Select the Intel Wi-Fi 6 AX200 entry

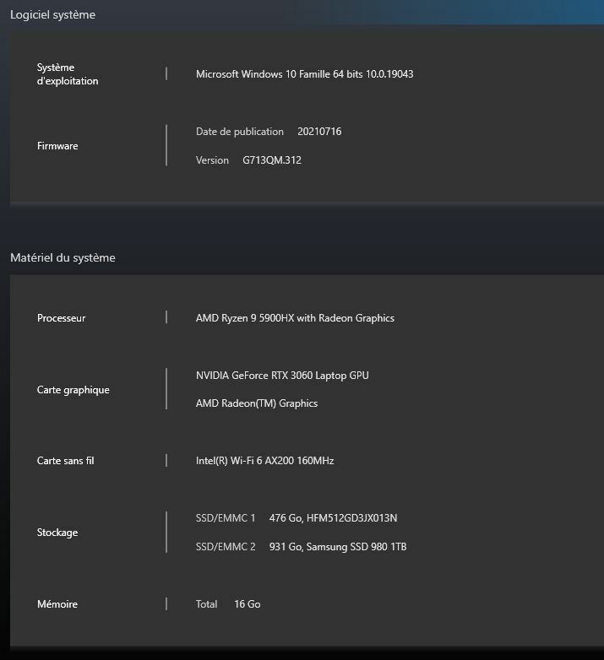pyautogui.click(x=264, y=461)
